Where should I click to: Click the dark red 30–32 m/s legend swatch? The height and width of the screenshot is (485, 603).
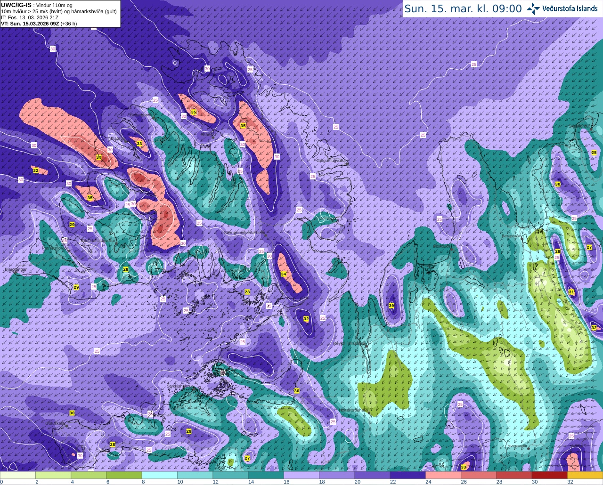pos(549,475)
